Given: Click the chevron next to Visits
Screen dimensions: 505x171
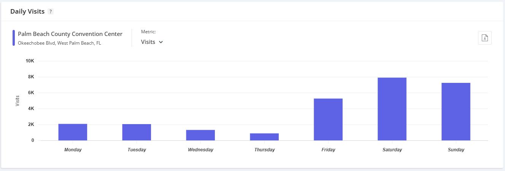Looking at the screenshot, I should pyautogui.click(x=161, y=42).
